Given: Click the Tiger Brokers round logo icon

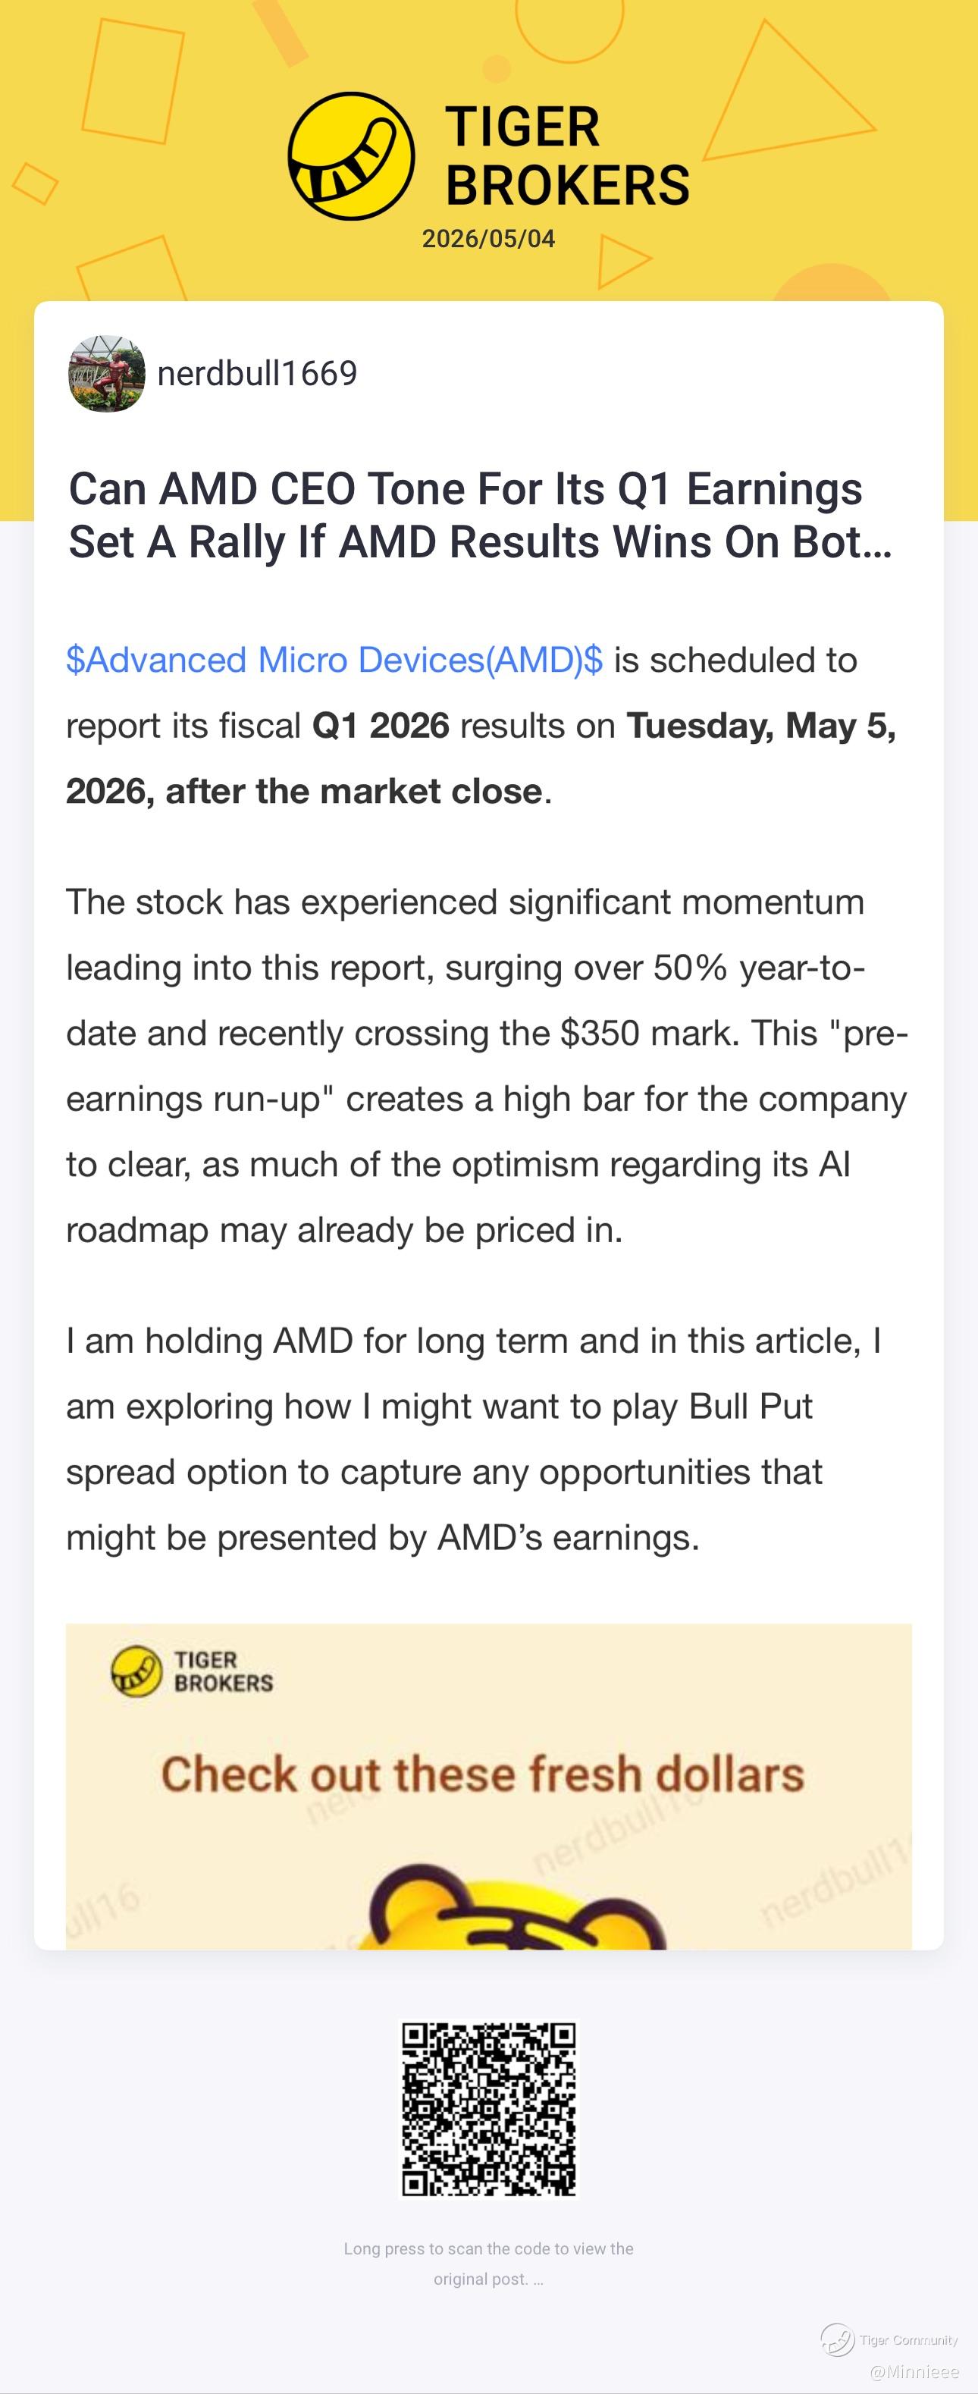Looking at the screenshot, I should (350, 156).
